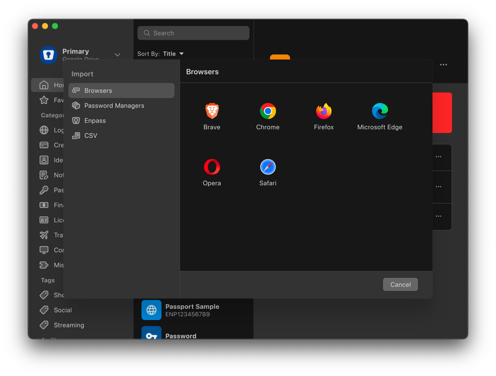Cancel the import dialog
This screenshot has width=496, height=376.
(400, 284)
